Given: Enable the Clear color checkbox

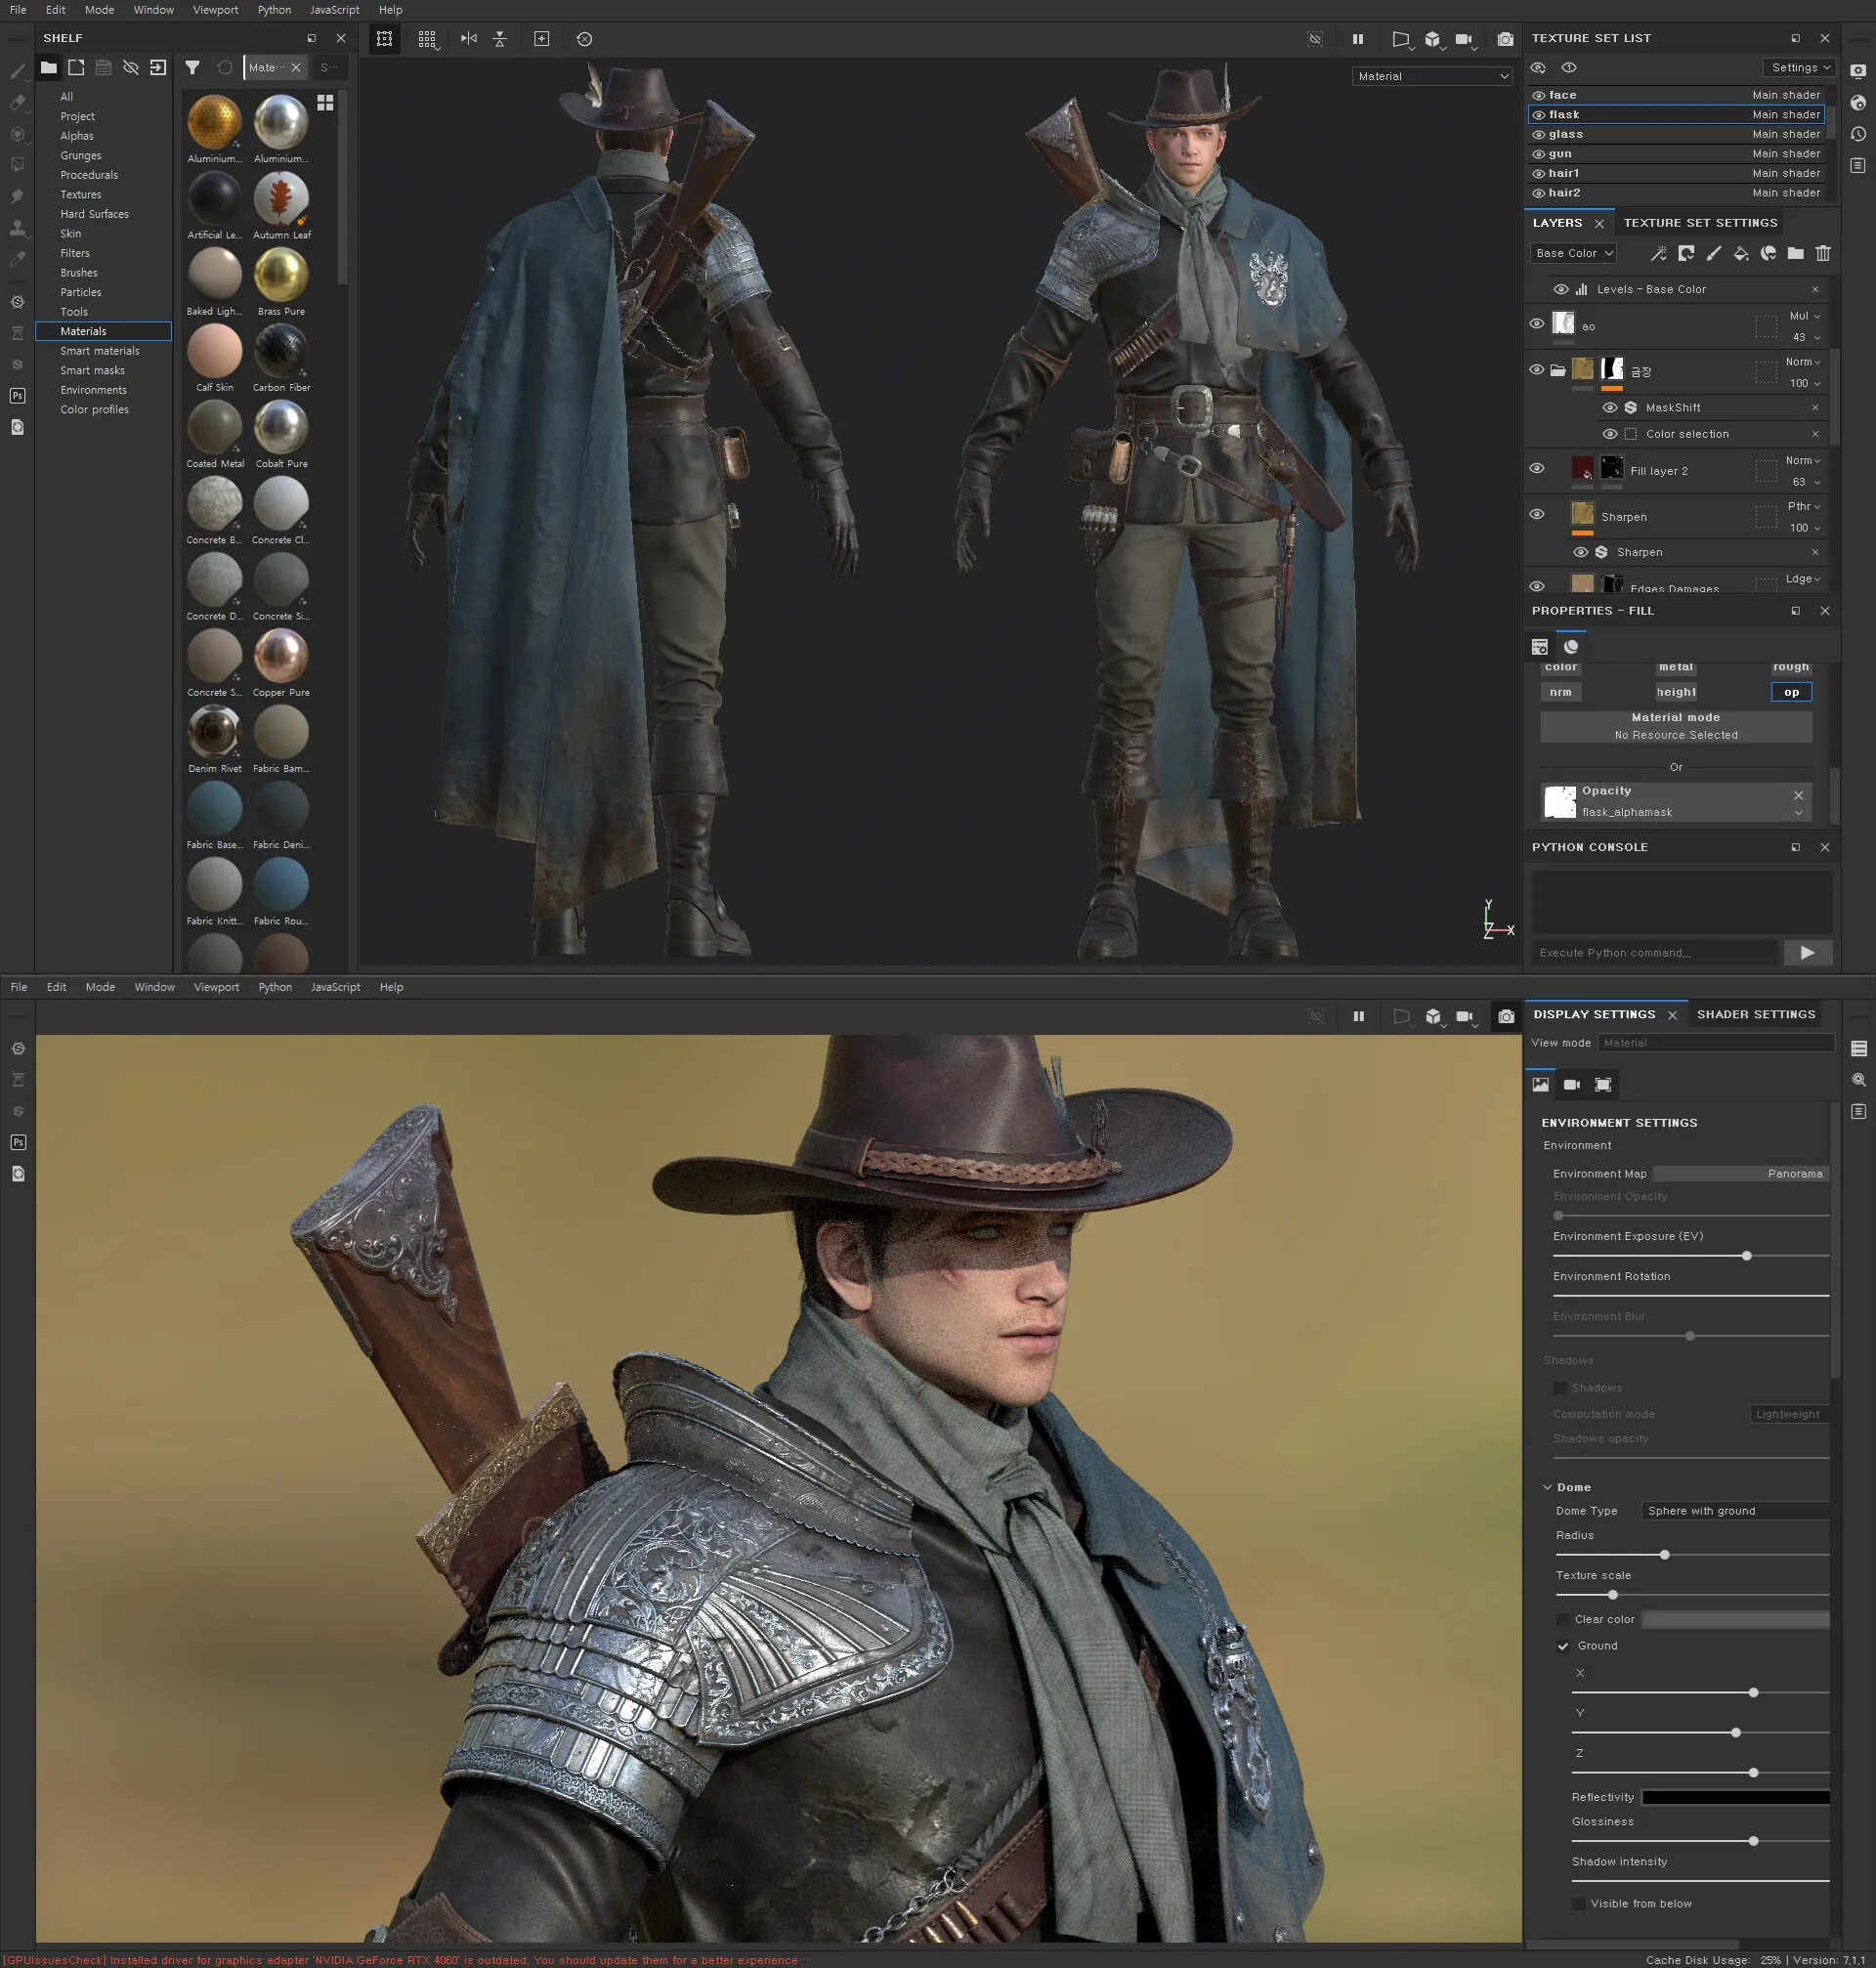Looking at the screenshot, I should (1563, 1619).
